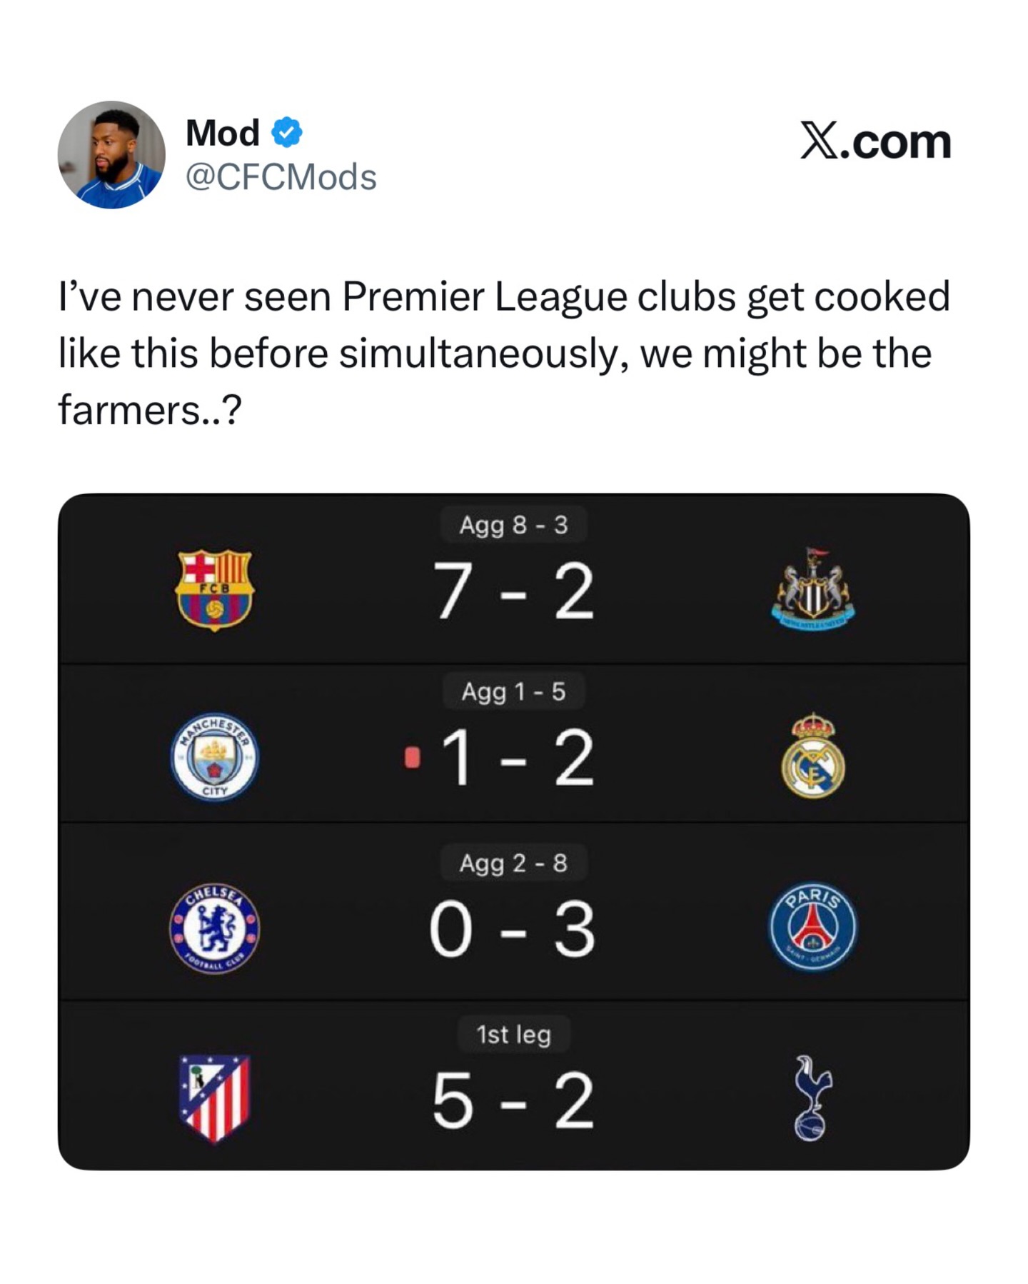Click the blue verified checkmark badge
The image size is (1028, 1284).
(x=287, y=133)
